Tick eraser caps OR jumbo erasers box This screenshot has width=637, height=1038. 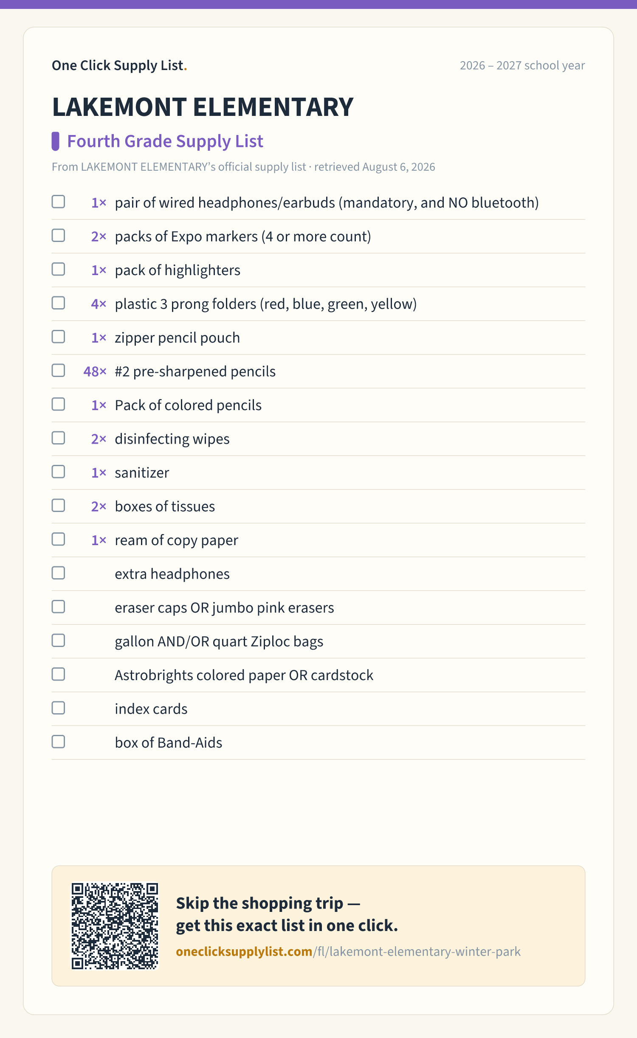pyautogui.click(x=58, y=607)
